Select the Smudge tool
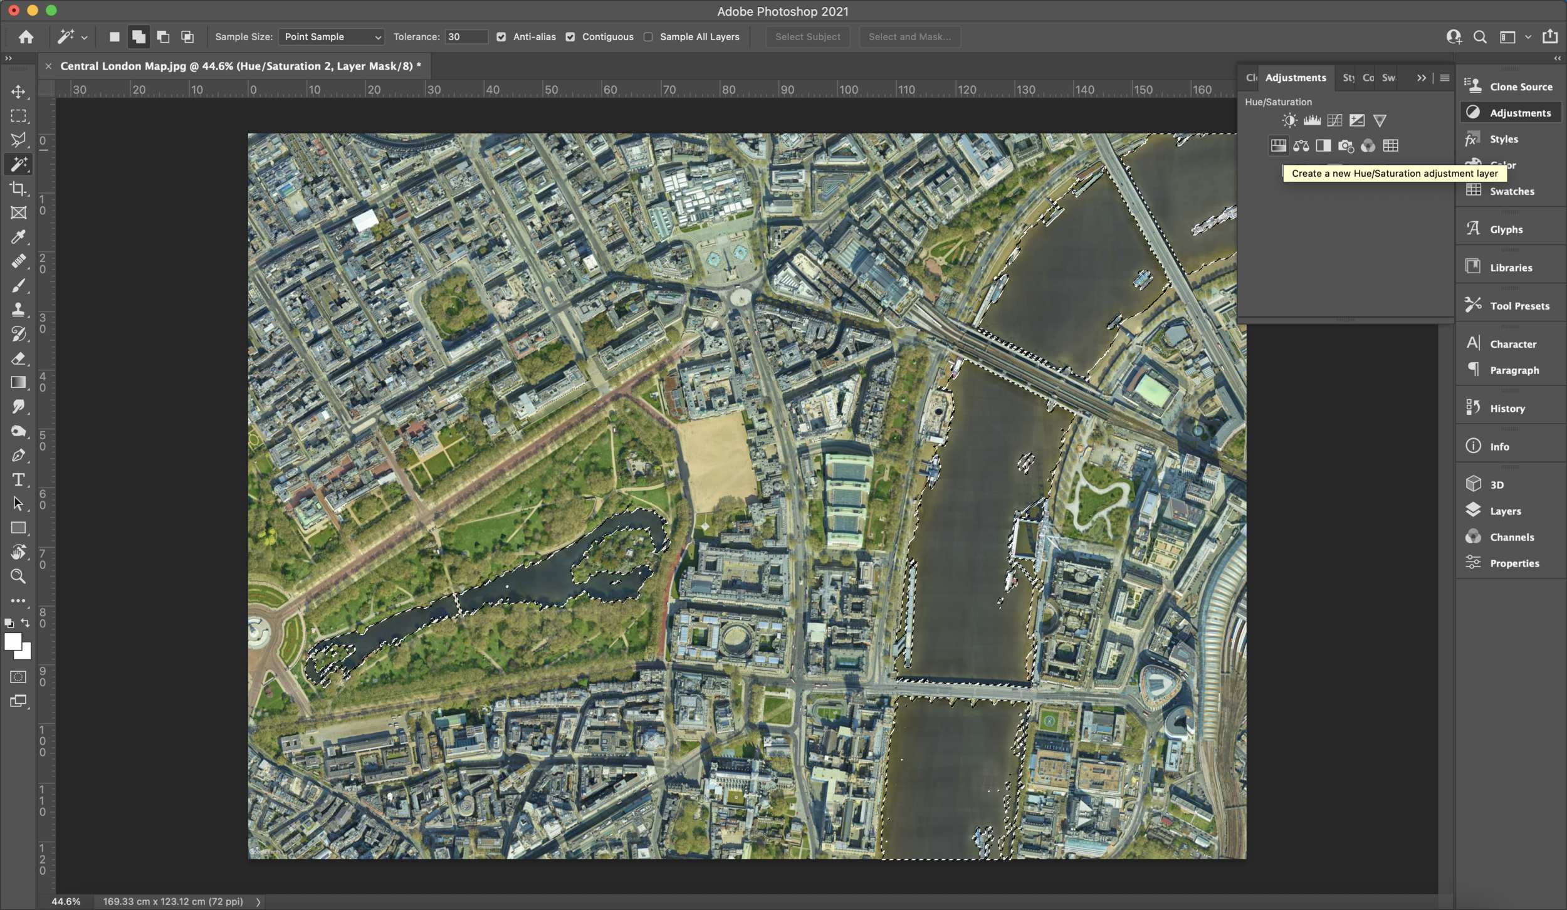Screen dimensions: 1567x910 tap(18, 407)
